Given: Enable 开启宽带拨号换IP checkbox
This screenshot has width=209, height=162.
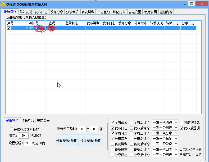Looking at the screenshot, I should [x=11, y=129].
